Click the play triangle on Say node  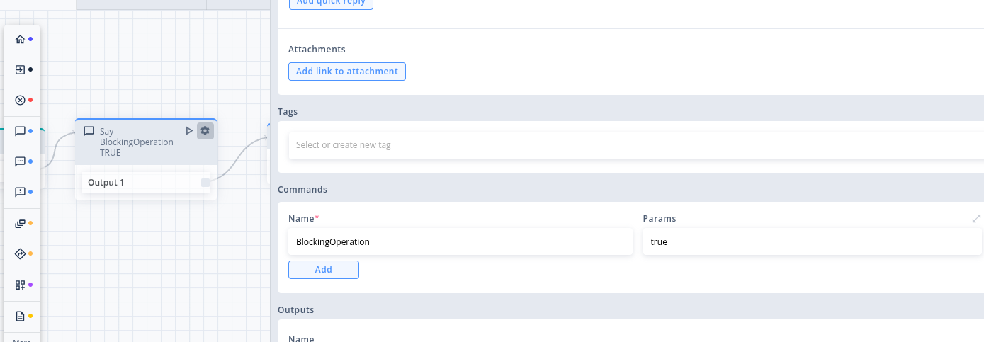tap(189, 131)
